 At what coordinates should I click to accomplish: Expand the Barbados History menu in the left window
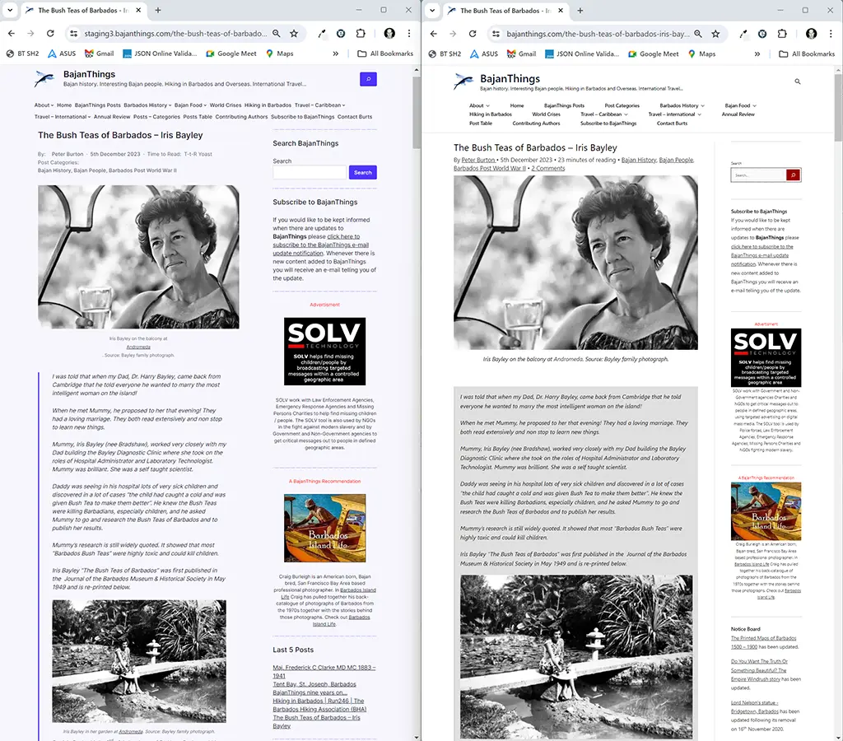tap(147, 105)
